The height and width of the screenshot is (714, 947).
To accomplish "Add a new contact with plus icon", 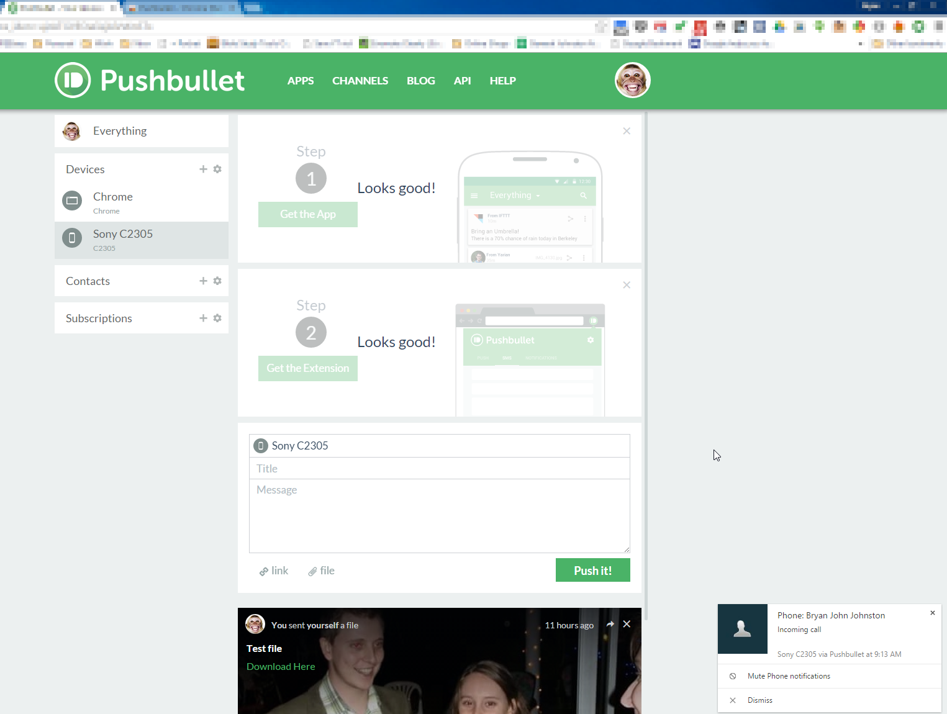I will (203, 281).
